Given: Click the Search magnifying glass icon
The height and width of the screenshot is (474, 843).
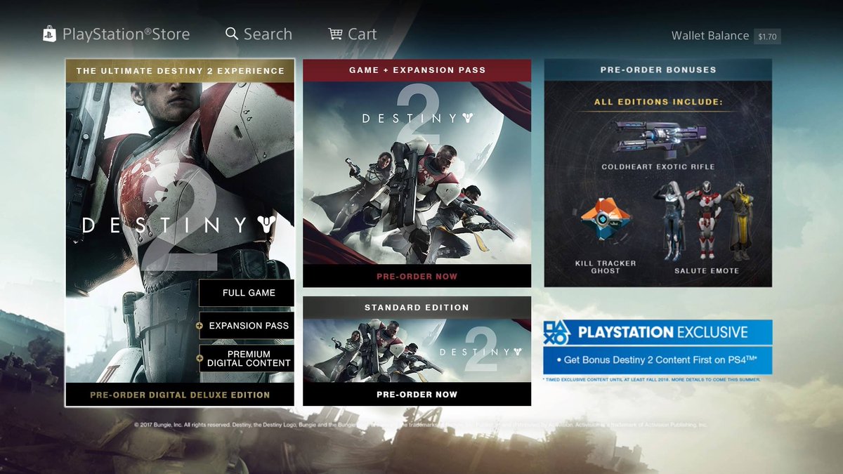Looking at the screenshot, I should pyautogui.click(x=232, y=34).
